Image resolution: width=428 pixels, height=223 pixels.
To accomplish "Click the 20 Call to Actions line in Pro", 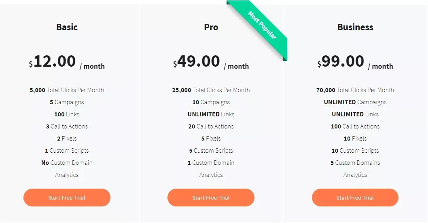I will tap(211, 126).
